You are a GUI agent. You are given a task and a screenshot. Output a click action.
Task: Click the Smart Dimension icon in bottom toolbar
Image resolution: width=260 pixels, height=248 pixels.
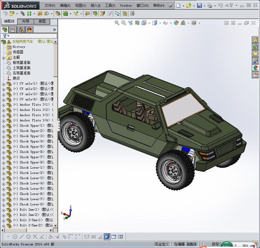click(87, 237)
